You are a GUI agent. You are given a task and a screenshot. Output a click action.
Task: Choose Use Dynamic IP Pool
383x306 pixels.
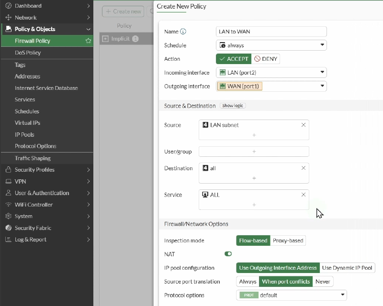point(347,268)
